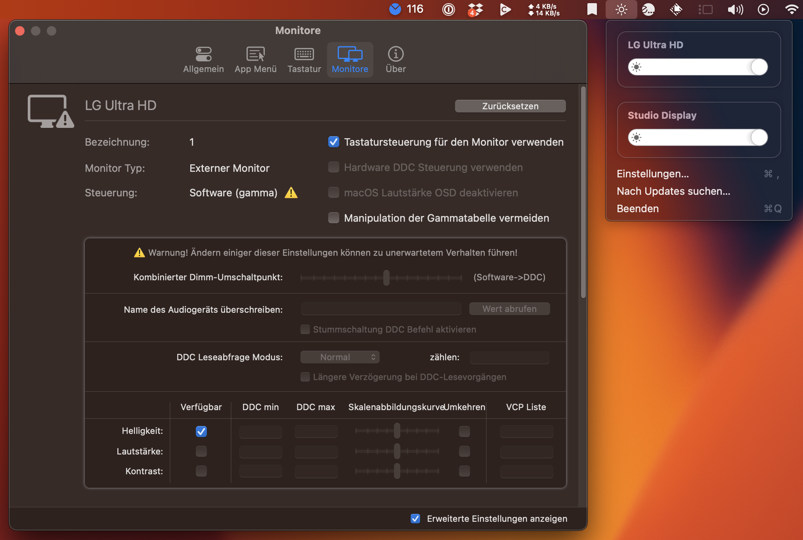Click the Wert abrufen button
803x540 pixels.
click(509, 308)
